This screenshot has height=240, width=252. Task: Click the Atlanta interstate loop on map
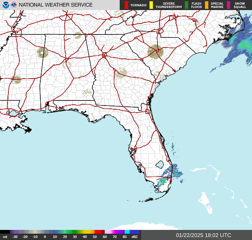105,55
